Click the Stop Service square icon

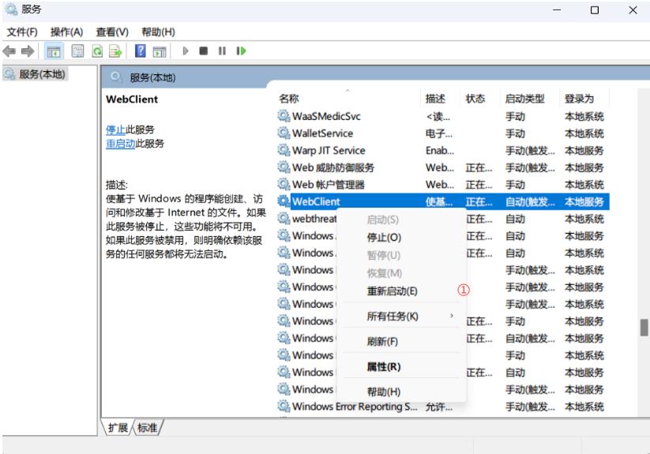pos(203,51)
